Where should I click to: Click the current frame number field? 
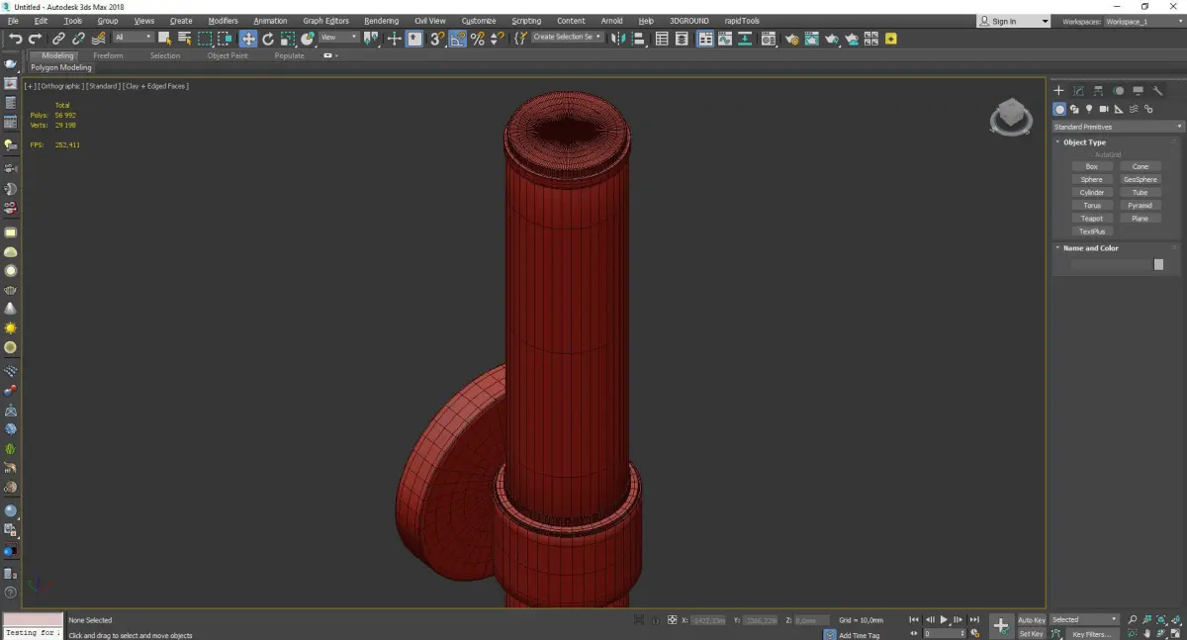click(x=943, y=634)
